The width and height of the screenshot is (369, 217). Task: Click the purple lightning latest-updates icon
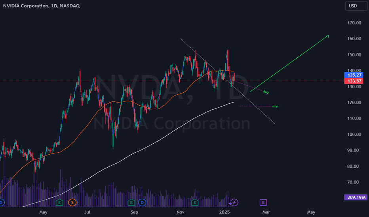tap(234, 202)
